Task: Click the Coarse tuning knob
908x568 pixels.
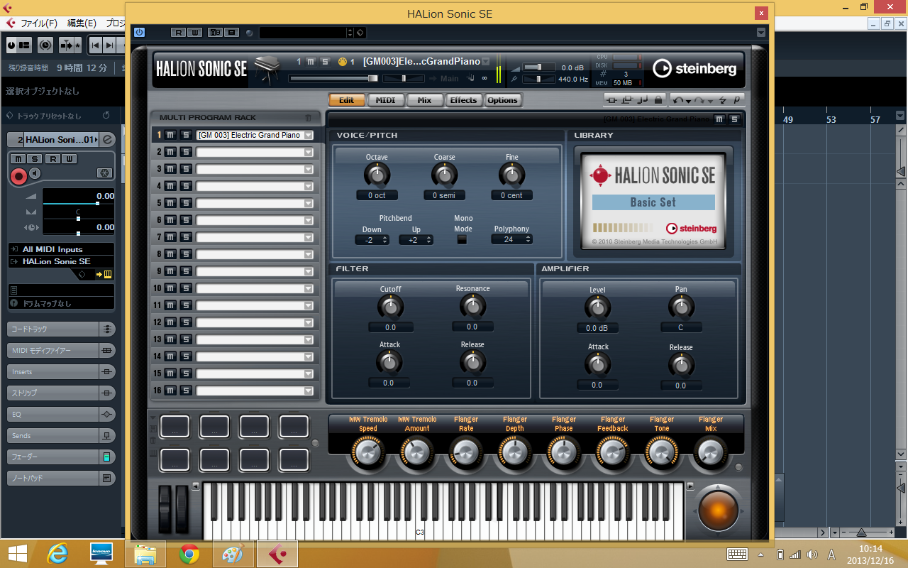Action: coord(445,174)
